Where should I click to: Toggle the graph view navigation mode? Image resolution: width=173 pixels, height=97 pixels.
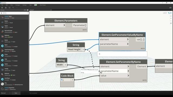pyautogui.click(x=170, y=13)
